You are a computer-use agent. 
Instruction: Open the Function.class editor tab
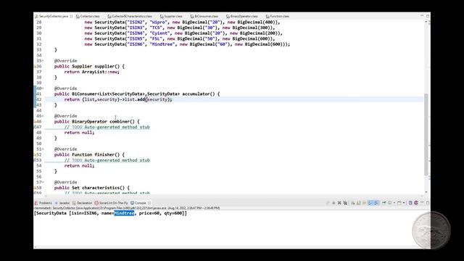pyautogui.click(x=277, y=16)
